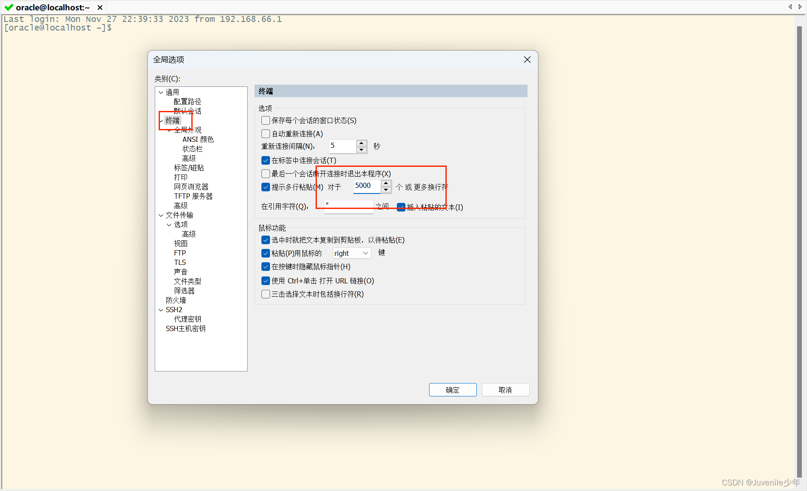Screen dimensions: 807x491
Task: Toggle 提示多行粘贴 checkbox
Action: pyautogui.click(x=266, y=187)
